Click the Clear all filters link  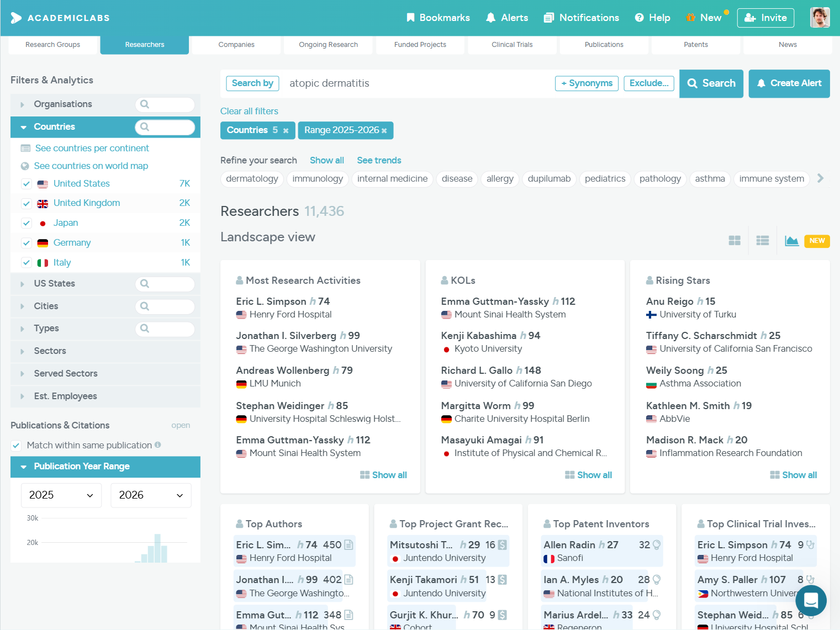(x=249, y=112)
